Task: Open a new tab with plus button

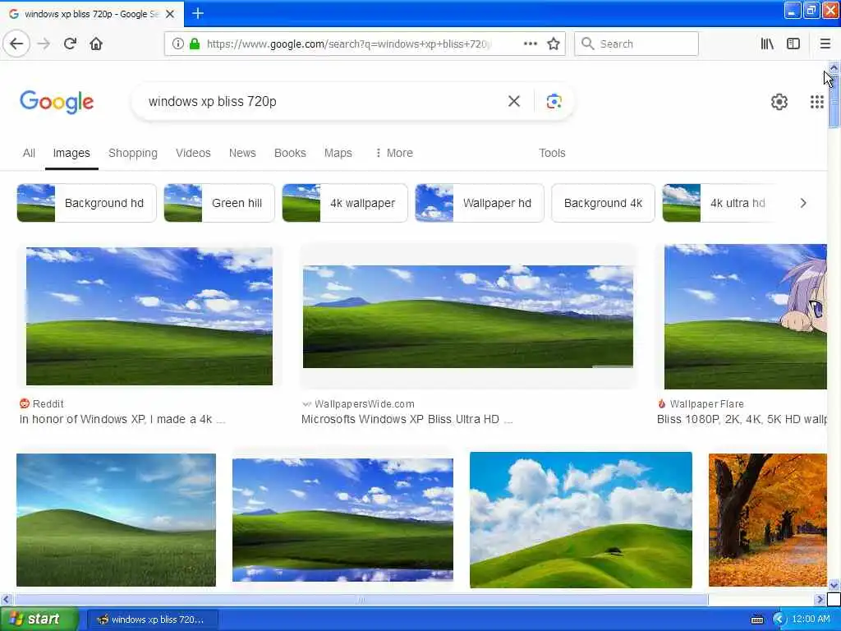Action: (x=197, y=13)
